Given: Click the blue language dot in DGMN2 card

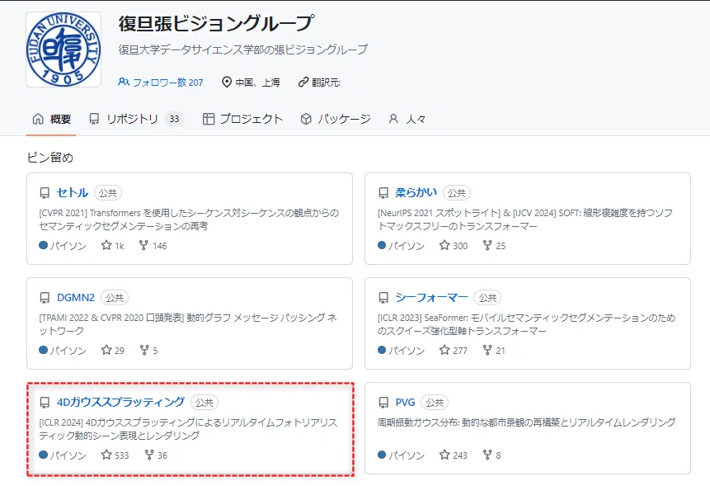Looking at the screenshot, I should [x=44, y=350].
